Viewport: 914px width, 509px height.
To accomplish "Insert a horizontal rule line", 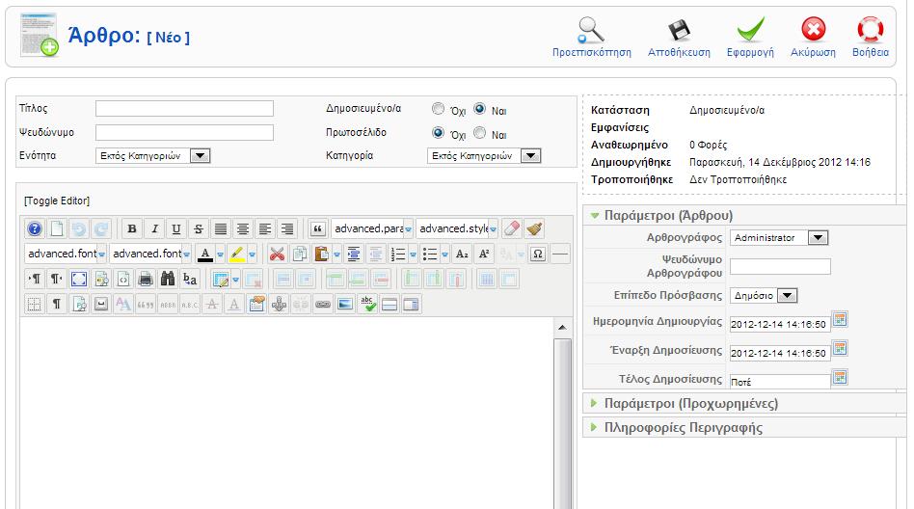I will tap(559, 254).
